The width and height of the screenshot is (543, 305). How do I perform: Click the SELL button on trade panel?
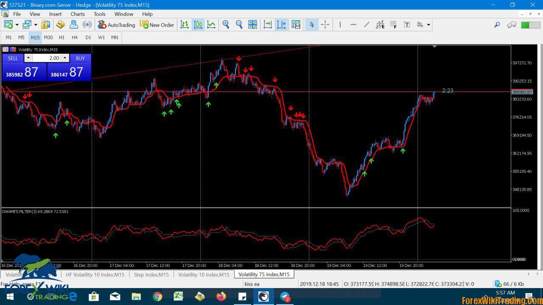(x=13, y=58)
